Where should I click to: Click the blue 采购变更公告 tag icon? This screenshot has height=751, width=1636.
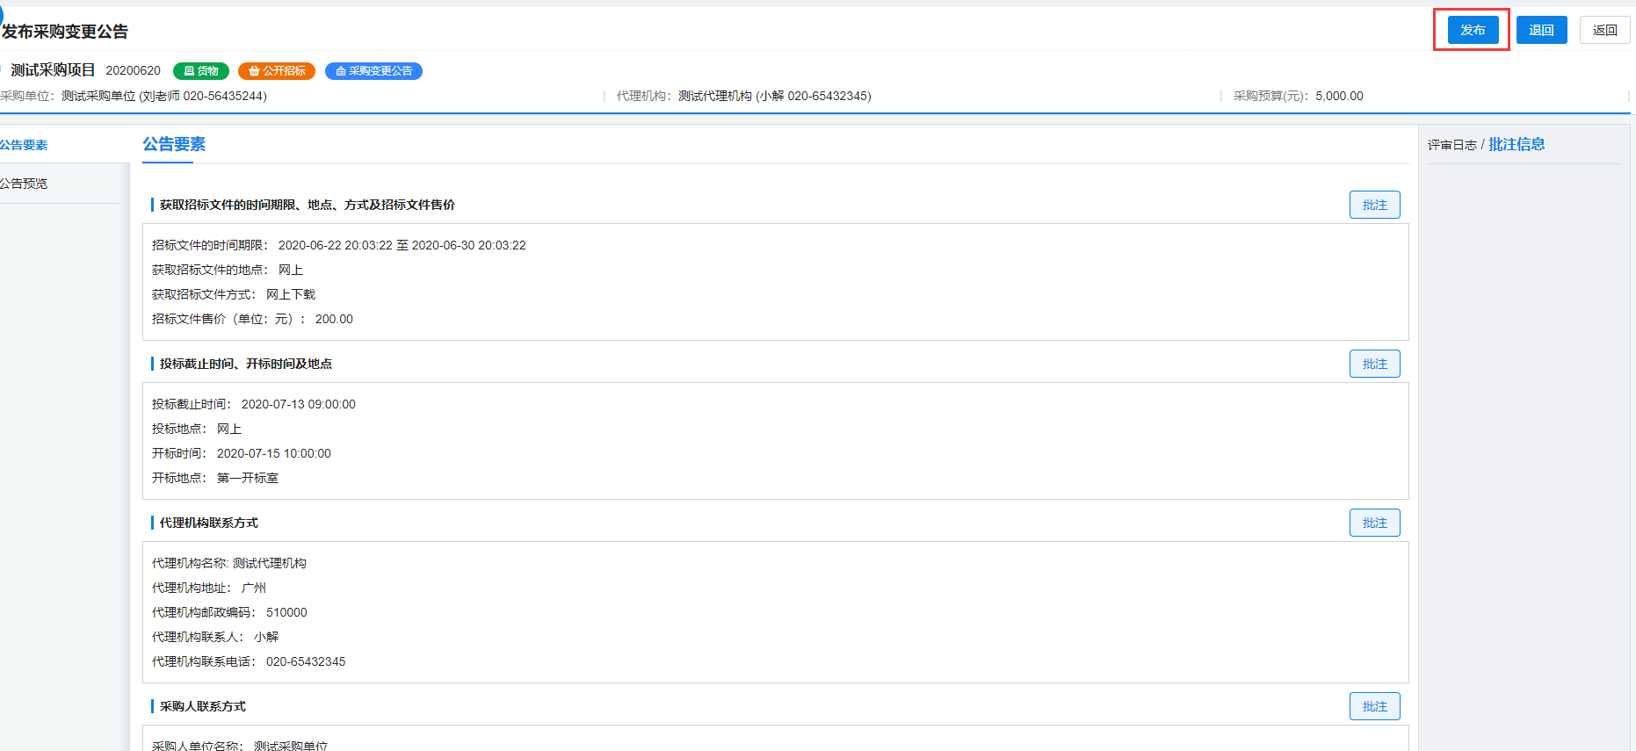[341, 71]
